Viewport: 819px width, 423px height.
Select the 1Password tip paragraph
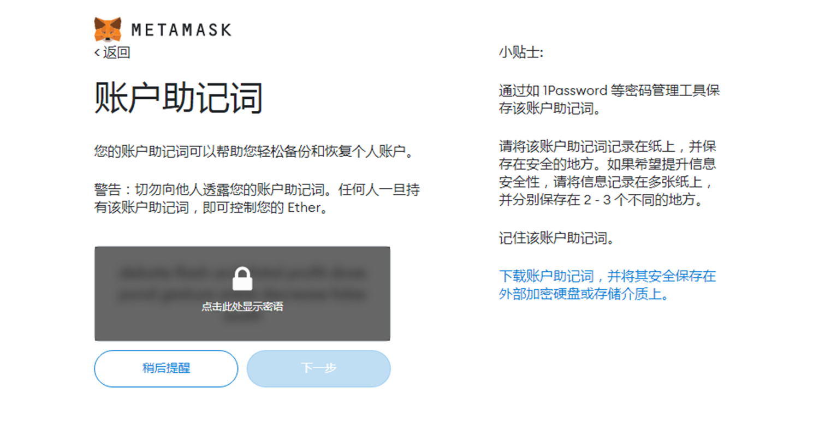(609, 99)
